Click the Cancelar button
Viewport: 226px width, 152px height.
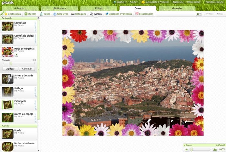pos(27,69)
